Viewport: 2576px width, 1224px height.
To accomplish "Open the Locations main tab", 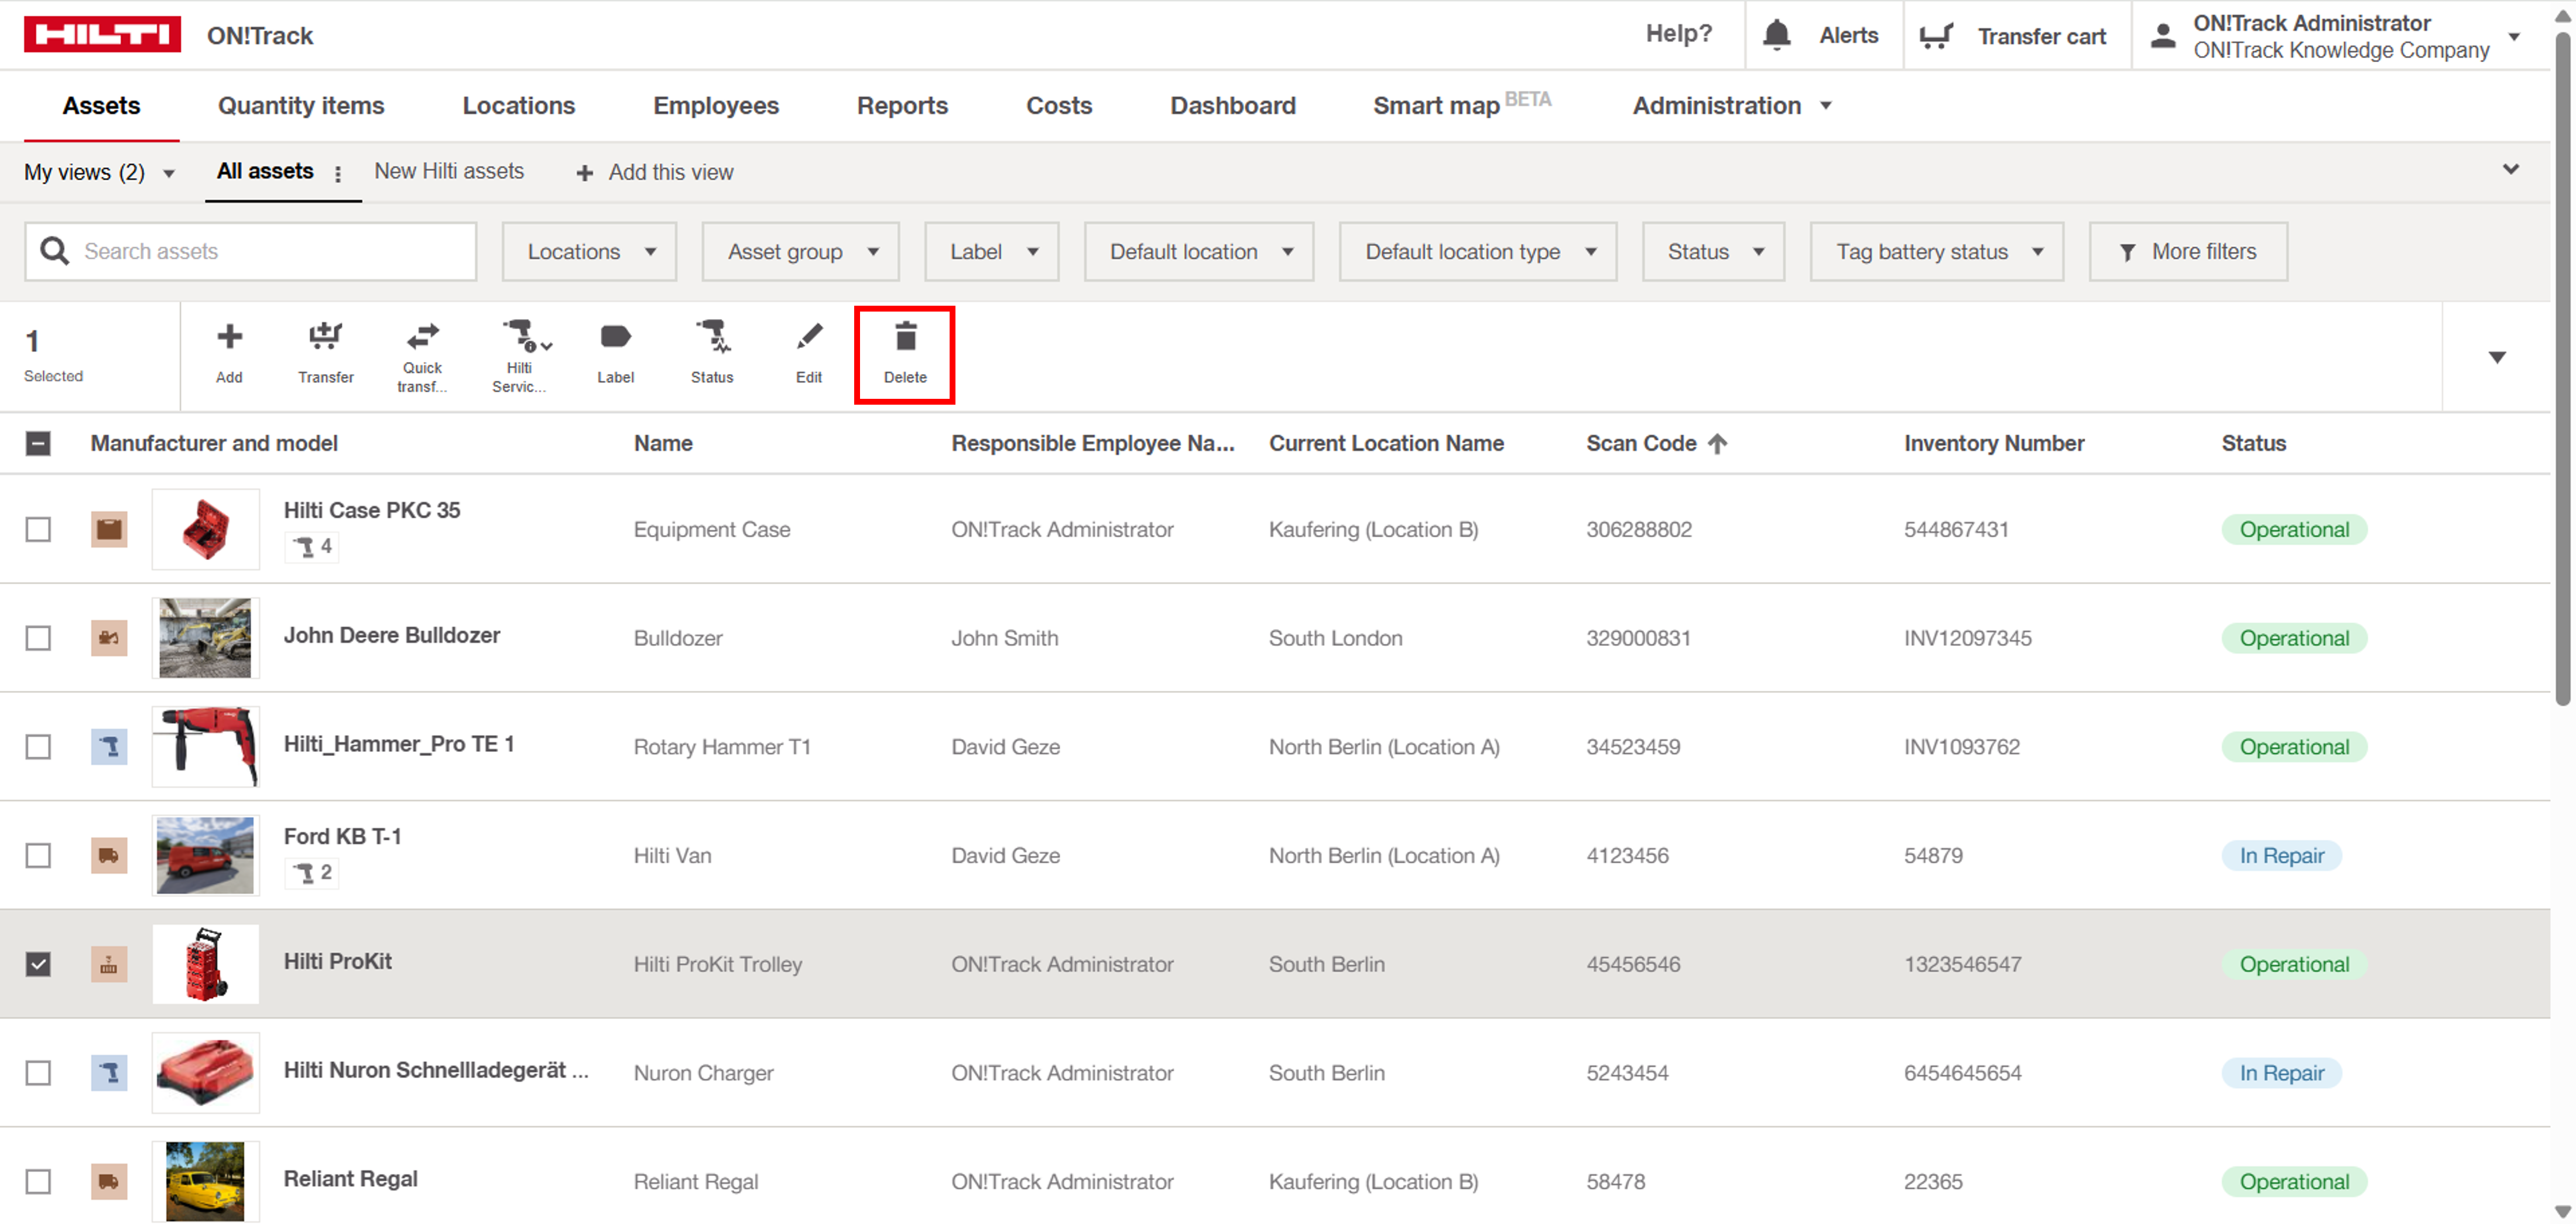I will point(518,106).
